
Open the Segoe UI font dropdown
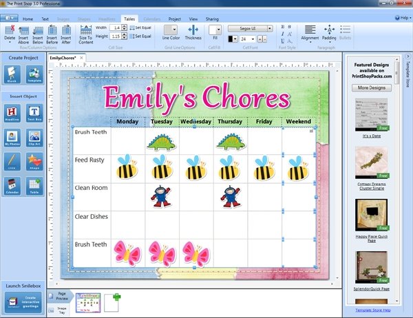[270, 28]
